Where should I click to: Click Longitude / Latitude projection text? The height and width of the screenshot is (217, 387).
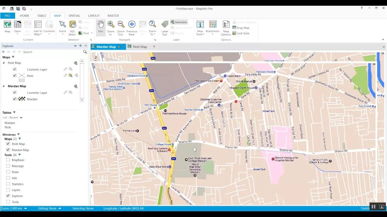124,208
